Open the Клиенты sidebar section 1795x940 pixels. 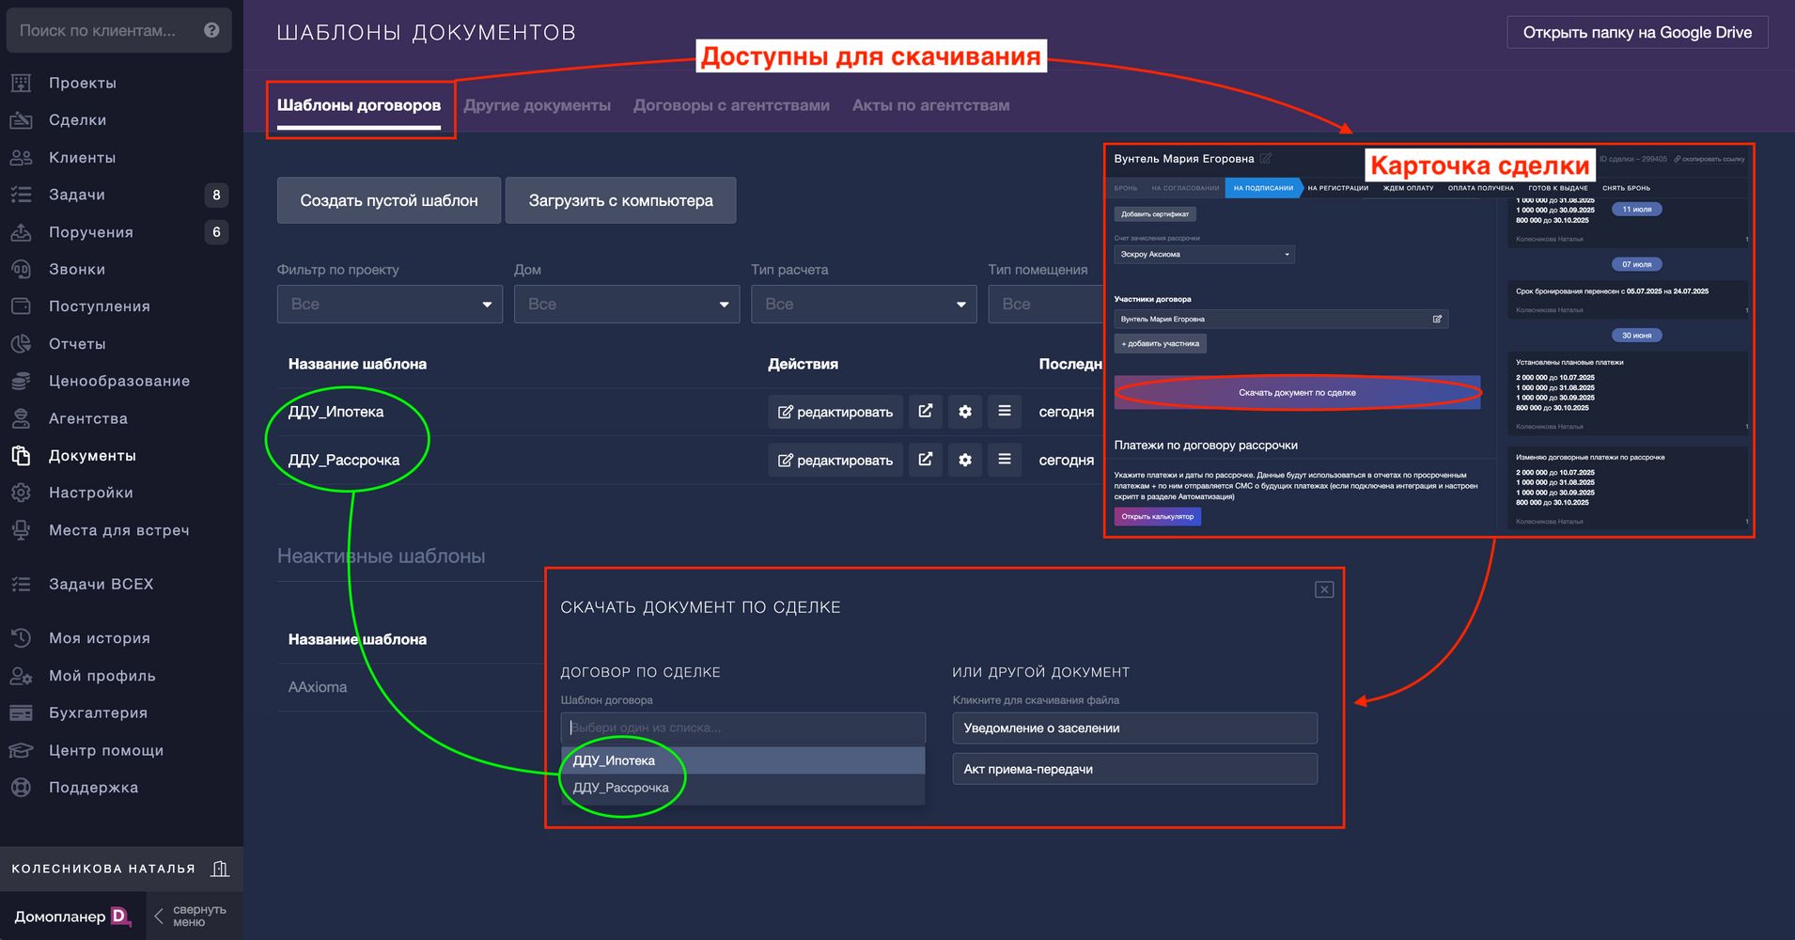point(82,157)
